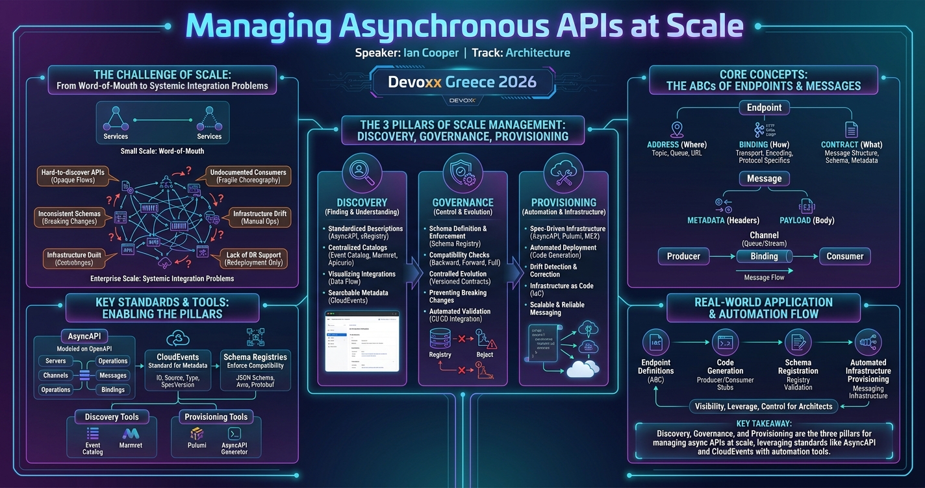Click the Registry database icon
Image resolution: width=925 pixels, height=488 pixels.
(440, 339)
